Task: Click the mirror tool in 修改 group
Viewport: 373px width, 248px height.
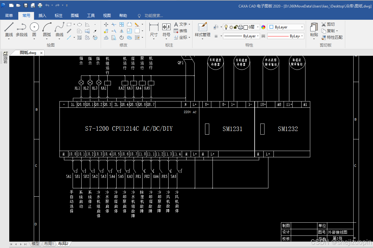Action: (x=122, y=31)
